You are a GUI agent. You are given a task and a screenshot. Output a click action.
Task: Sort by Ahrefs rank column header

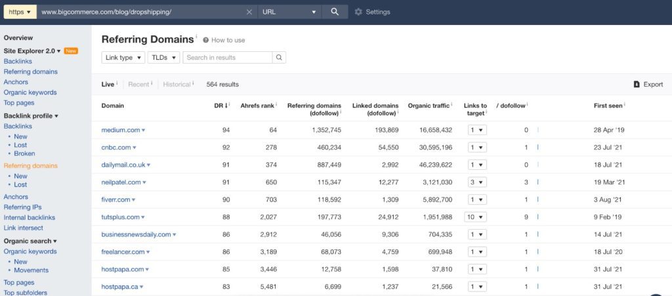pos(257,106)
